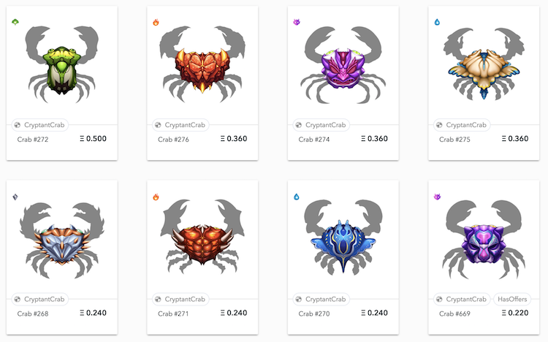The image size is (548, 342).
Task: Click the 0.500 ETH price on Crab #272
Action: tap(93, 139)
